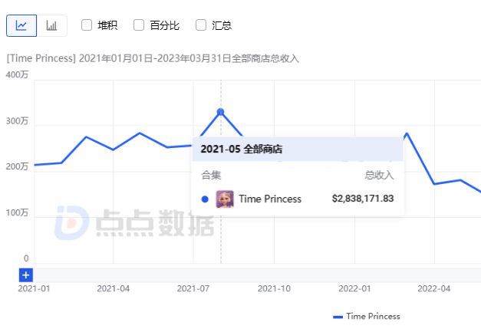This screenshot has height=332, width=481.
Task: Switch to line chart view
Action: [x=21, y=25]
